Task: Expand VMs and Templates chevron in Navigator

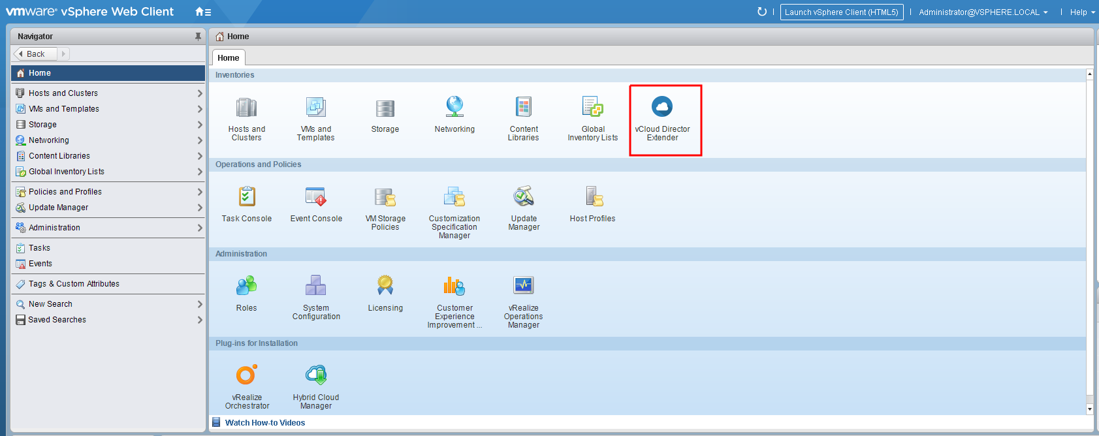Action: point(200,109)
